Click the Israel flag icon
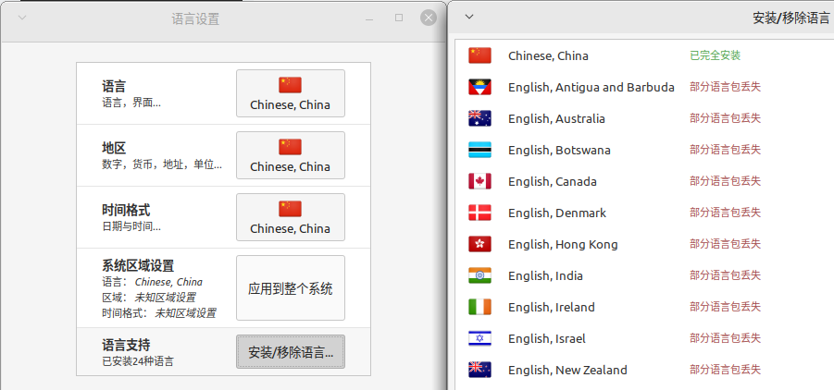This screenshot has width=834, height=390. [479, 338]
